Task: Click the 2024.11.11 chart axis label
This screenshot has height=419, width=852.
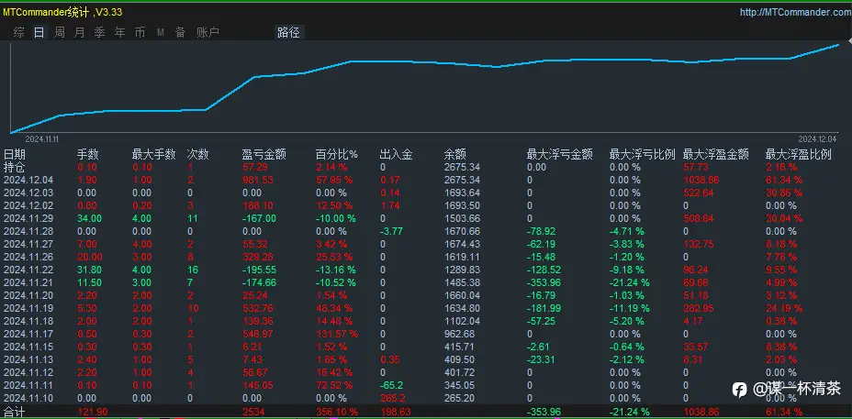Action: click(x=42, y=139)
